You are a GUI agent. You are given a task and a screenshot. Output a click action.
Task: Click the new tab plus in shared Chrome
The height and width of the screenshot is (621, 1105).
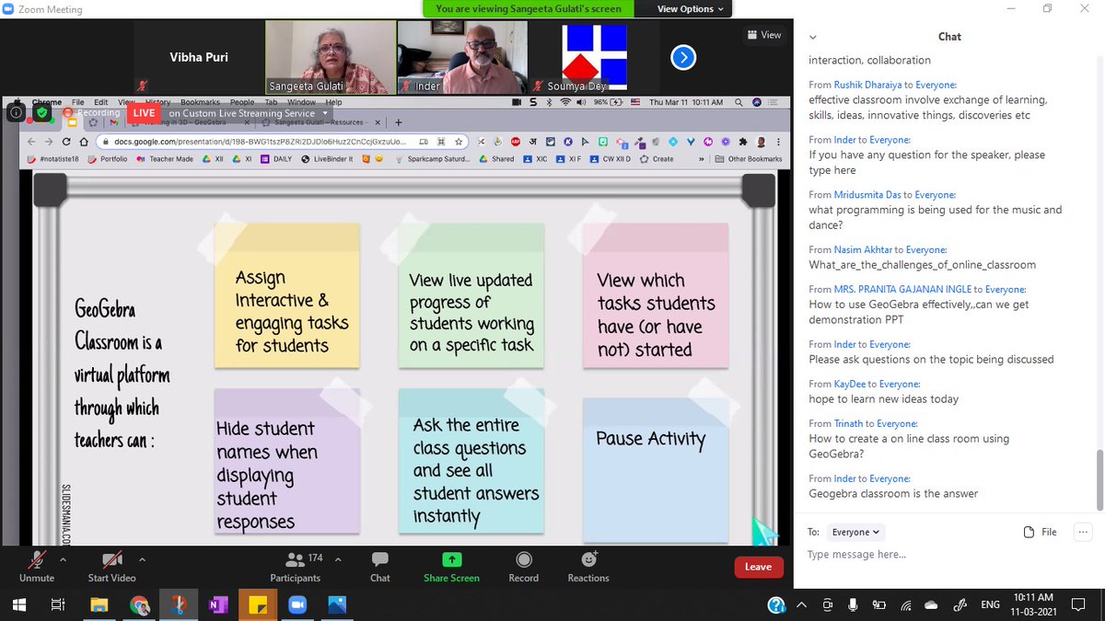pos(398,121)
